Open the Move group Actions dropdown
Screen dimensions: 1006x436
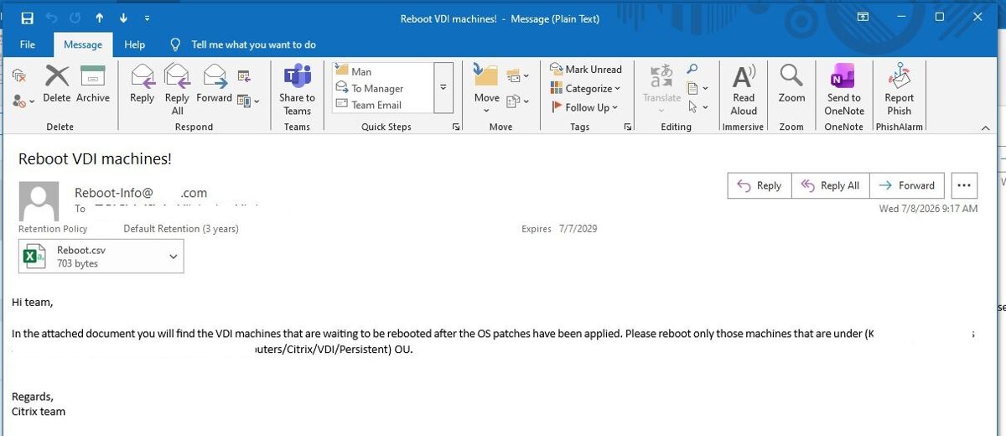(518, 101)
